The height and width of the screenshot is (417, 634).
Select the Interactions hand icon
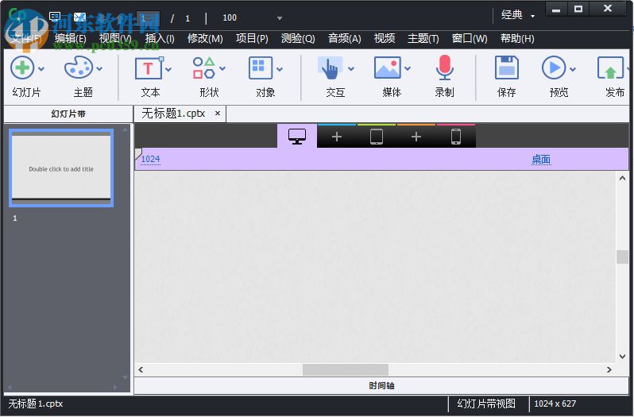click(x=331, y=68)
